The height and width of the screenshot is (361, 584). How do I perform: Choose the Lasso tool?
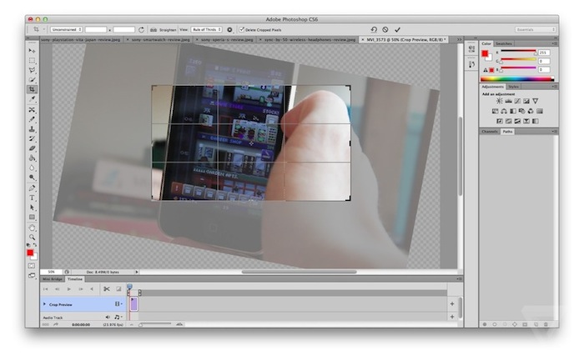coord(32,70)
